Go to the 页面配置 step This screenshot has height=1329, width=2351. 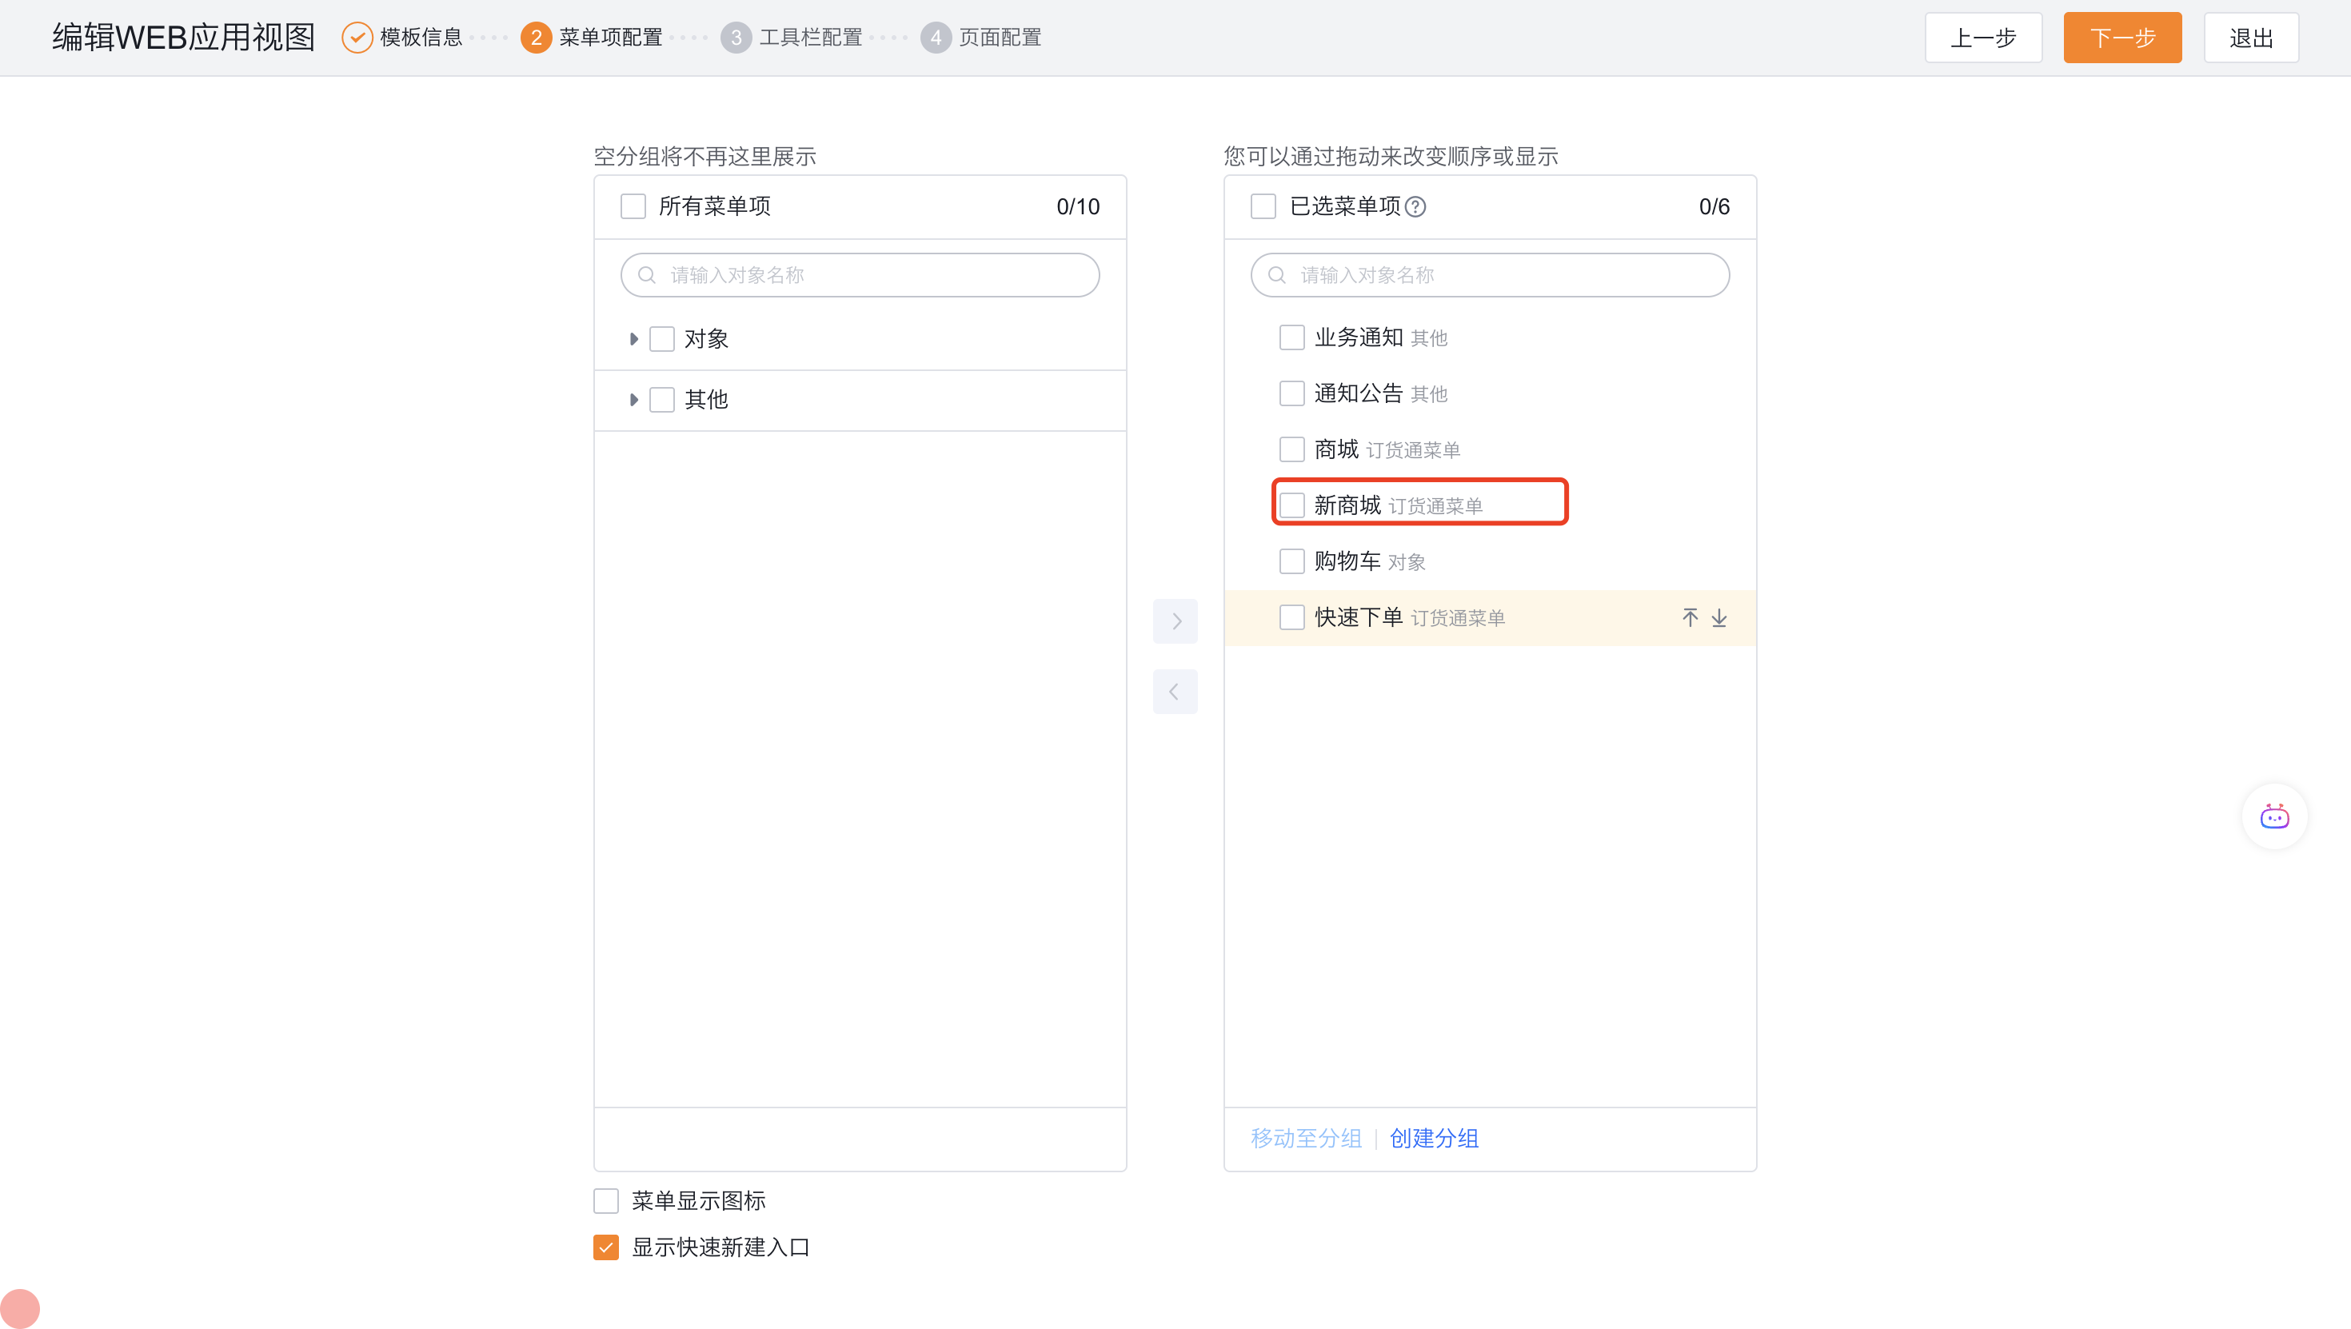click(x=1000, y=38)
